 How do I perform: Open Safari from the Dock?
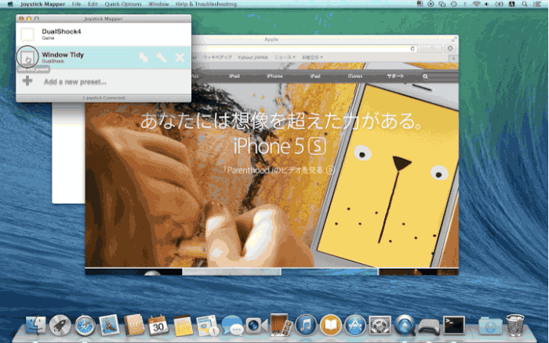coord(85,326)
